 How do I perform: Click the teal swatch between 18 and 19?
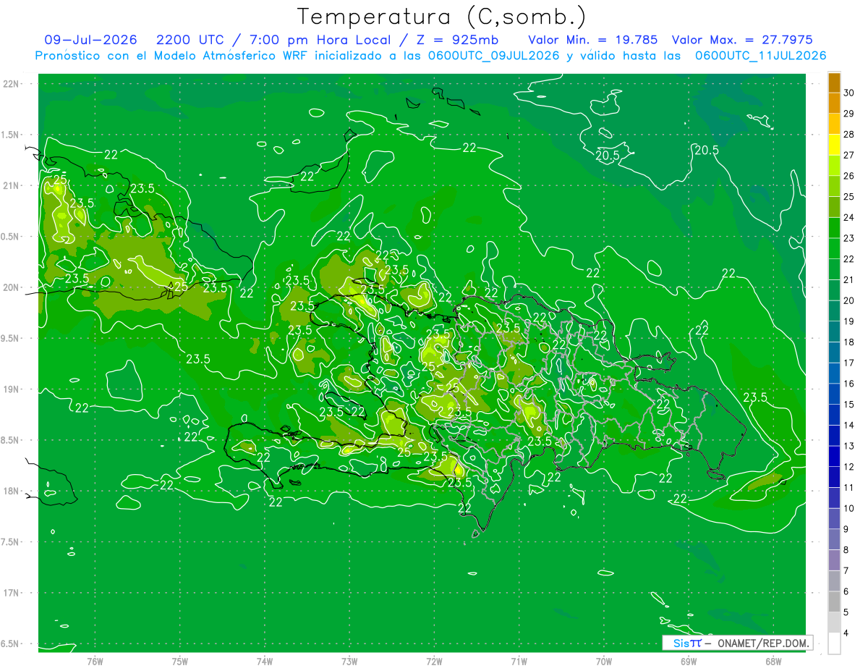834,332
